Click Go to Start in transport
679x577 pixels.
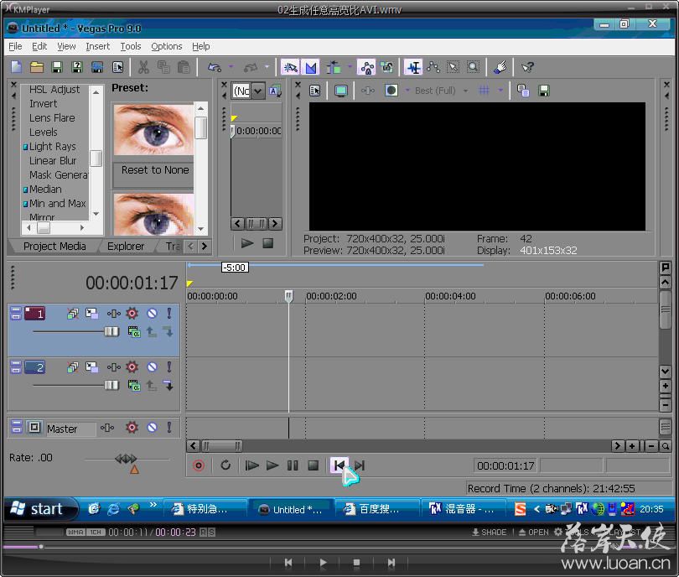(339, 465)
